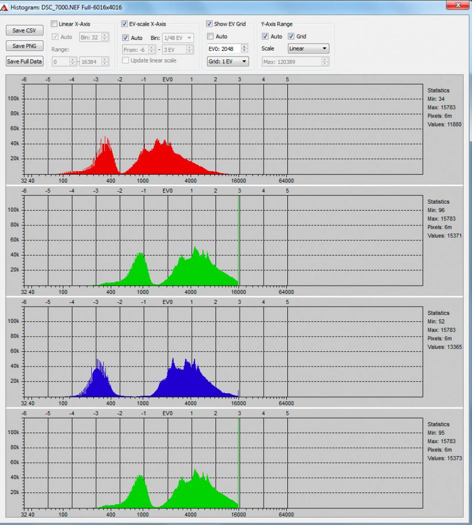Enable Auto under Show EV Grid
This screenshot has height=525, width=472.
click(x=210, y=36)
